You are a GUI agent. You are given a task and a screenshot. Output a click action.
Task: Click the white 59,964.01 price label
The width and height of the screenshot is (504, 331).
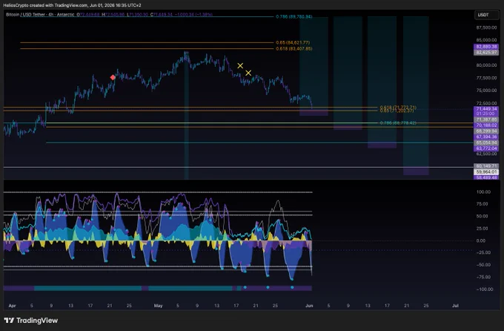(486, 172)
